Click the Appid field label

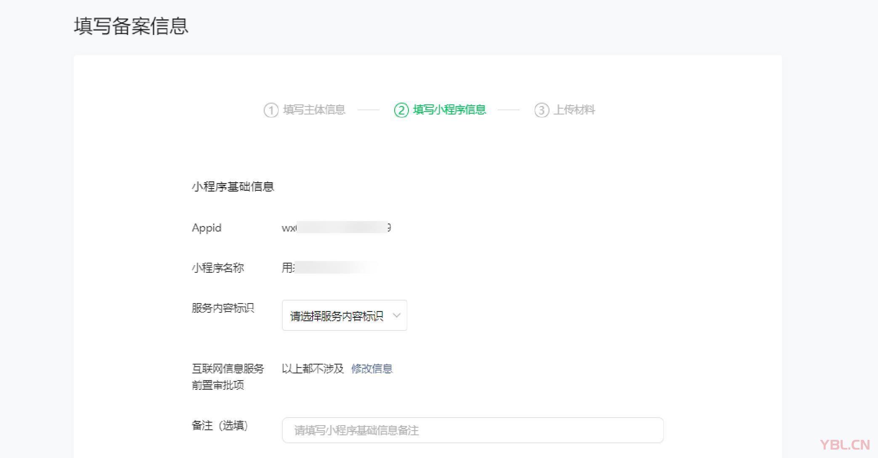[206, 228]
